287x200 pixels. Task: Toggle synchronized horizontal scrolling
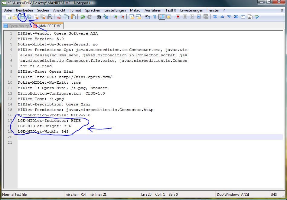139,17
